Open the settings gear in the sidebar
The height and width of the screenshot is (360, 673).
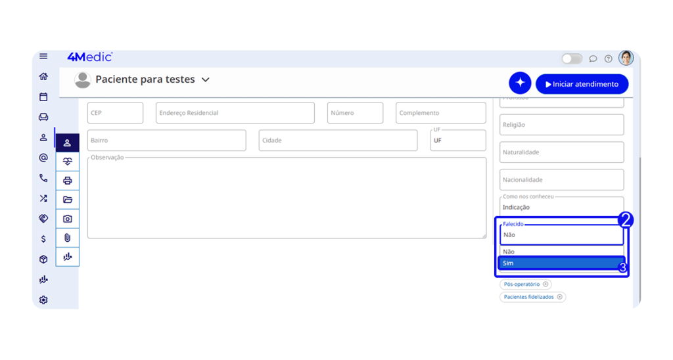(43, 300)
